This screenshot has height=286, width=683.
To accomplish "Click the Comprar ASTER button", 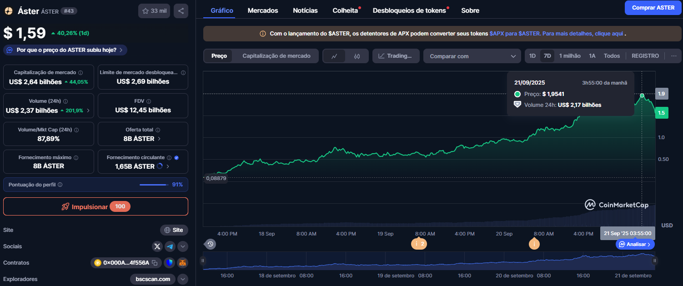I will (653, 8).
